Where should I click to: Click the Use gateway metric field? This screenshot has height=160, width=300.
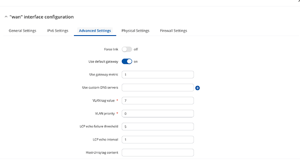(x=158, y=75)
